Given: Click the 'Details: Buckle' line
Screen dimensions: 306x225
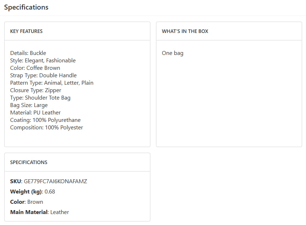Looking at the screenshot, I should pyautogui.click(x=28, y=53).
